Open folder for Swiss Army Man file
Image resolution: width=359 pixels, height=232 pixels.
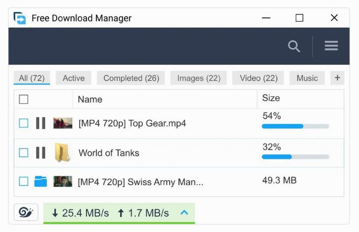(x=41, y=182)
